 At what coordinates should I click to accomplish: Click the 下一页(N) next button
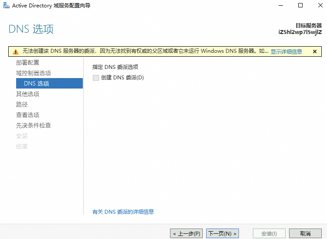[x=222, y=233]
